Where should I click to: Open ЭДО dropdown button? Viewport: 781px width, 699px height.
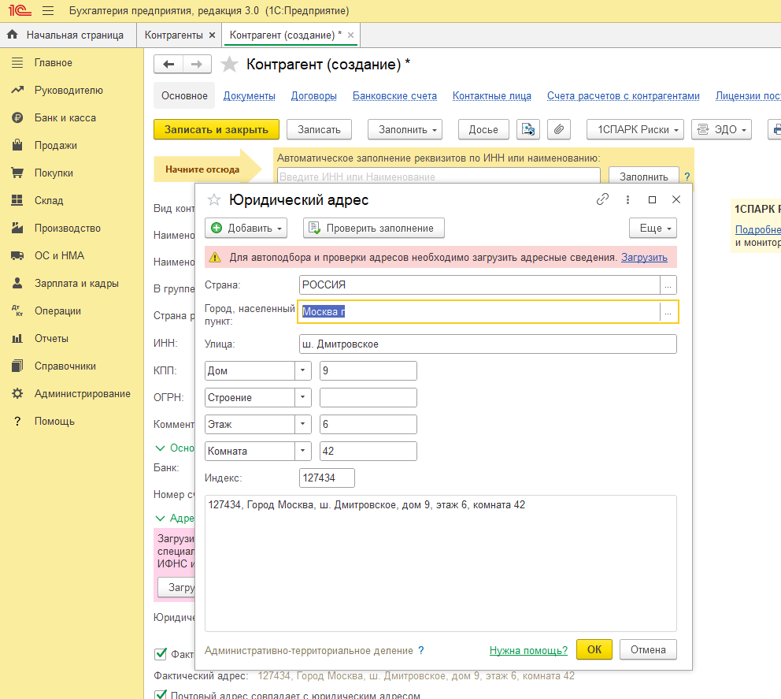(721, 129)
